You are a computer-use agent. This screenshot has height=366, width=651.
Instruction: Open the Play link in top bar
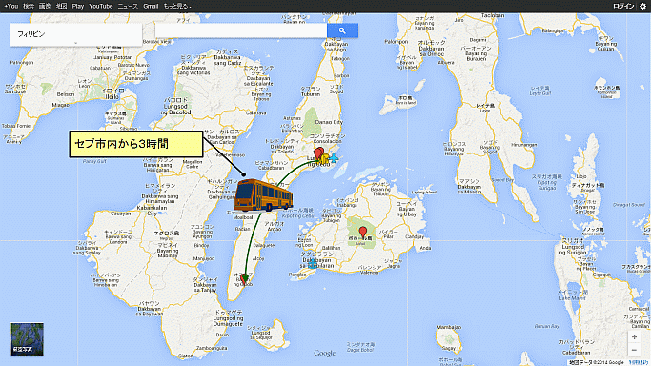(77, 6)
